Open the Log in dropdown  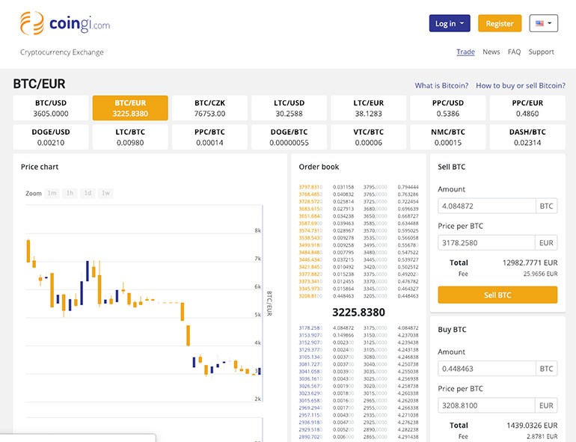click(x=450, y=23)
